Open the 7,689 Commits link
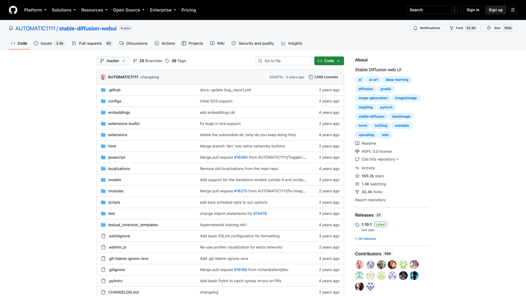The width and height of the screenshot is (526, 296). pyautogui.click(x=323, y=77)
